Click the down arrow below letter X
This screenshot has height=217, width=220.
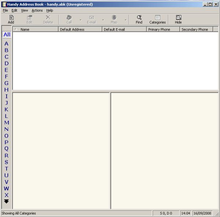coord(7,201)
